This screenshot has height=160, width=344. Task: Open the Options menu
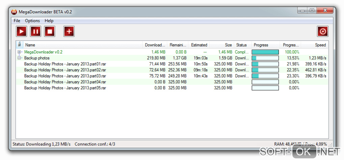[32, 21]
